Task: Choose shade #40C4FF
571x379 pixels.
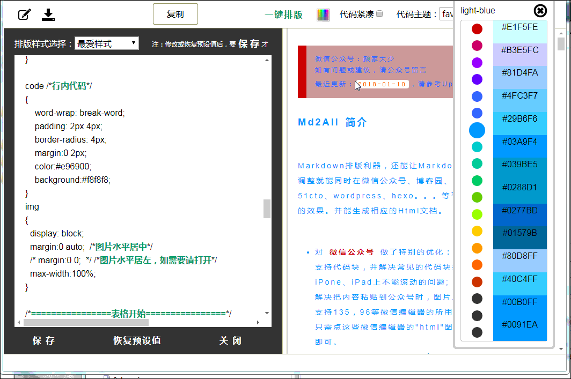Action: pos(520,284)
